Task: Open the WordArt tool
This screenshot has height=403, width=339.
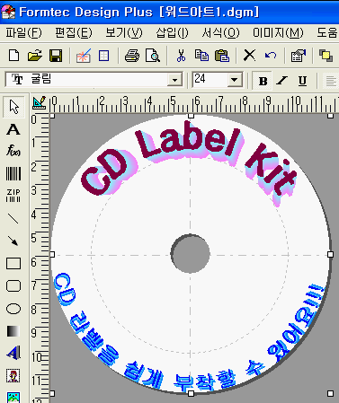Action: point(13,353)
